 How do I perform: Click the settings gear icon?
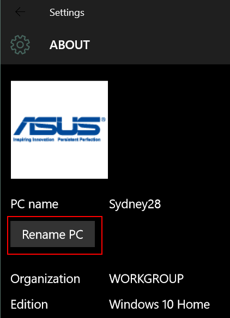(20, 45)
